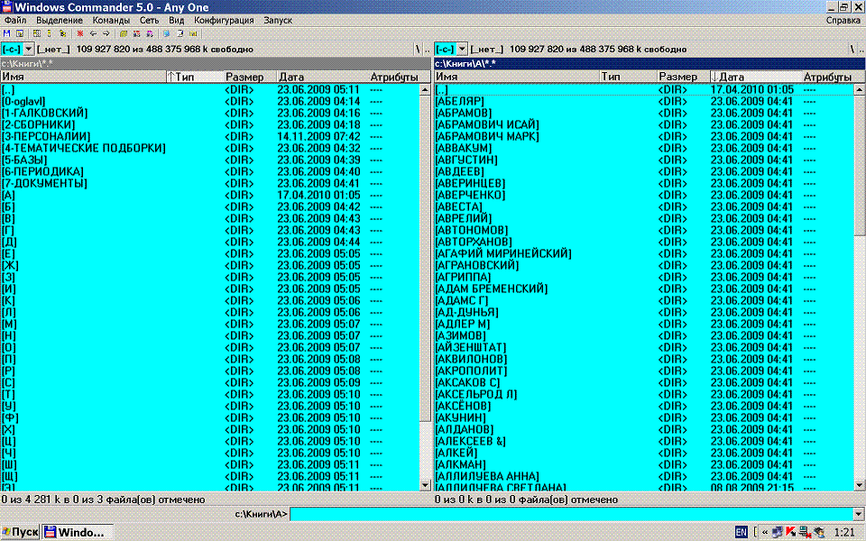Click the magenta network toolbar icon
Image resolution: width=866 pixels, height=541 pixels.
click(150, 33)
